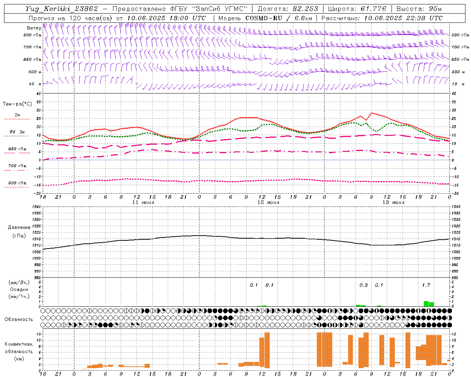The height and width of the screenshot is (377, 471).
Task: Select the computed time '10.06.2025 22:38 UTC'
Action: [403, 18]
